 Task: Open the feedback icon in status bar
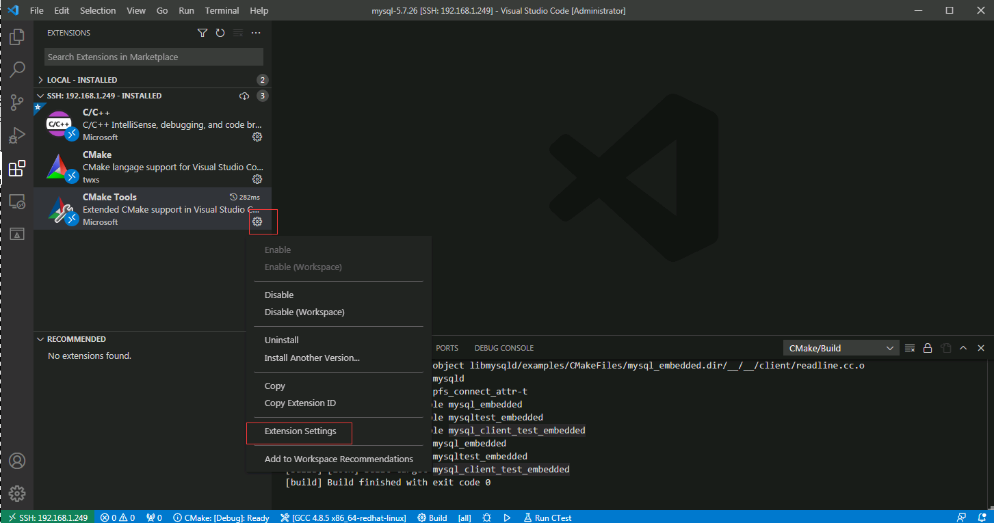(x=962, y=518)
